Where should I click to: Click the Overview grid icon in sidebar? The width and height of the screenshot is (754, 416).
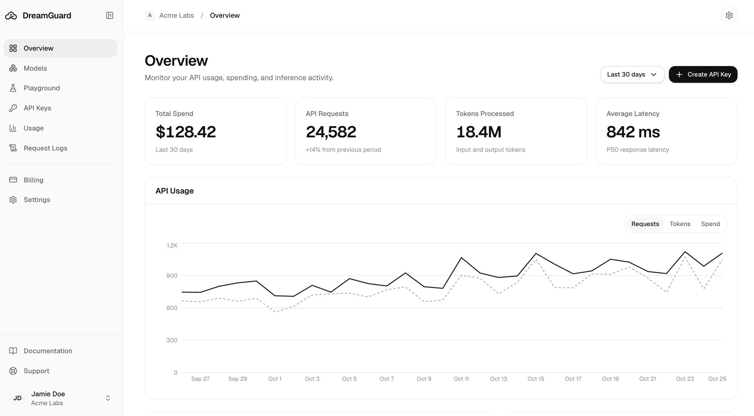point(13,48)
